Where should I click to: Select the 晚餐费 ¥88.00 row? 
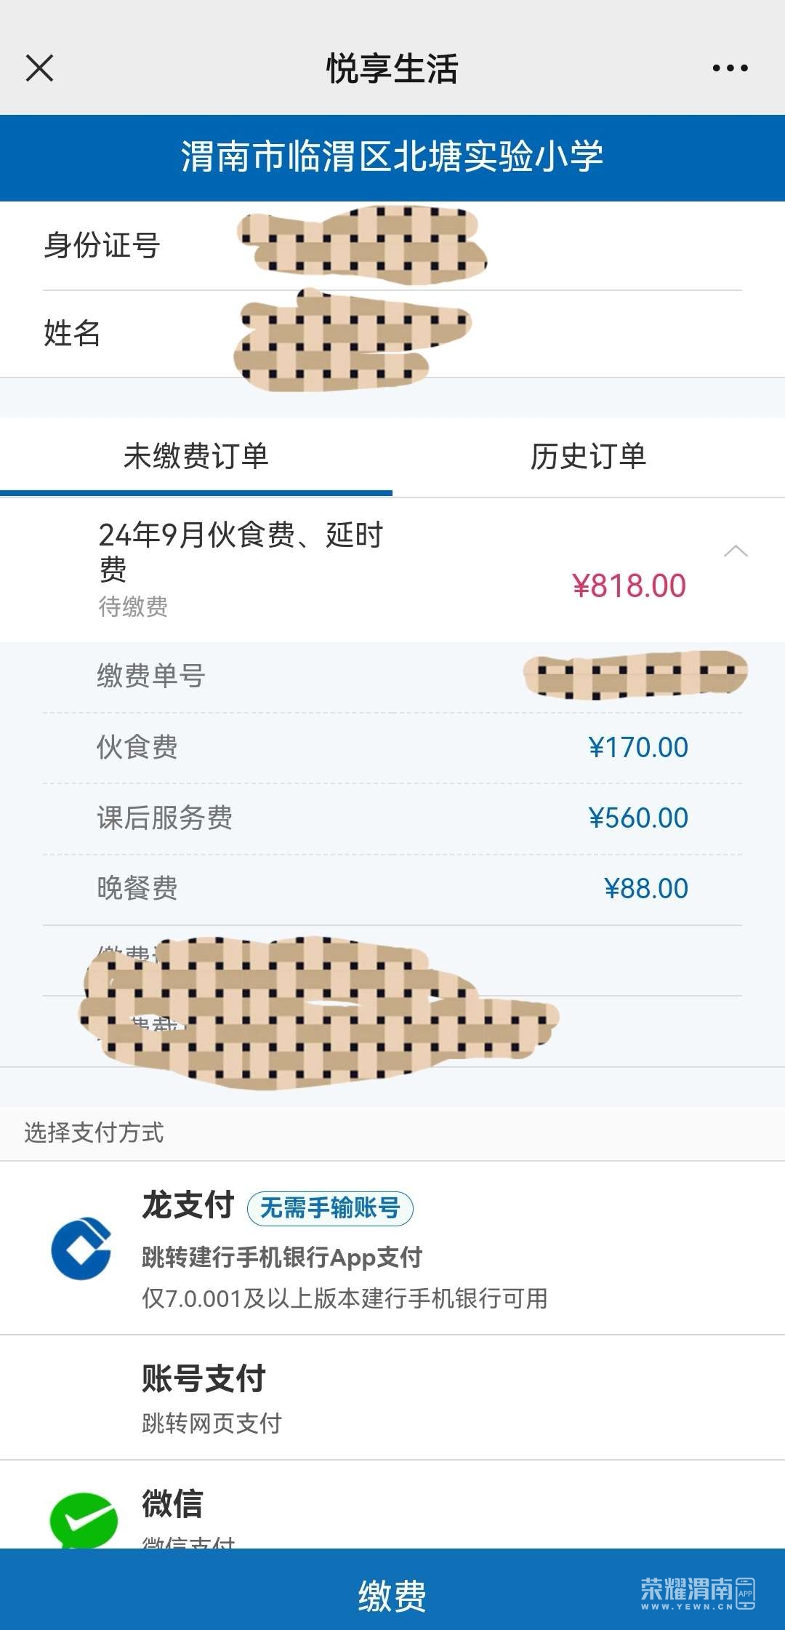click(x=392, y=889)
